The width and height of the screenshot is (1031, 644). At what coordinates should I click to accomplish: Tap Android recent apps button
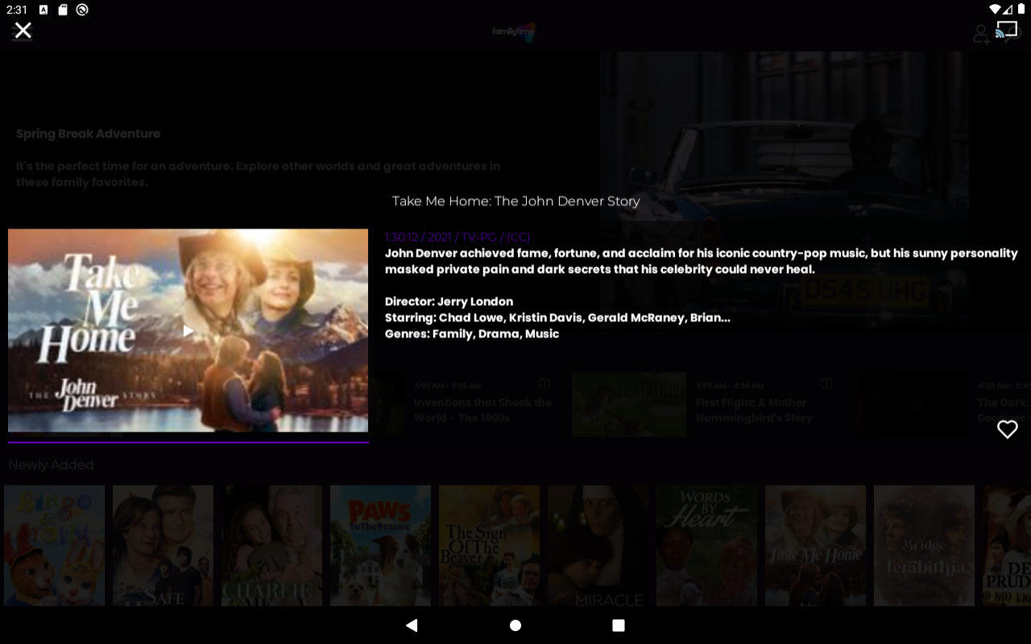pyautogui.click(x=619, y=625)
